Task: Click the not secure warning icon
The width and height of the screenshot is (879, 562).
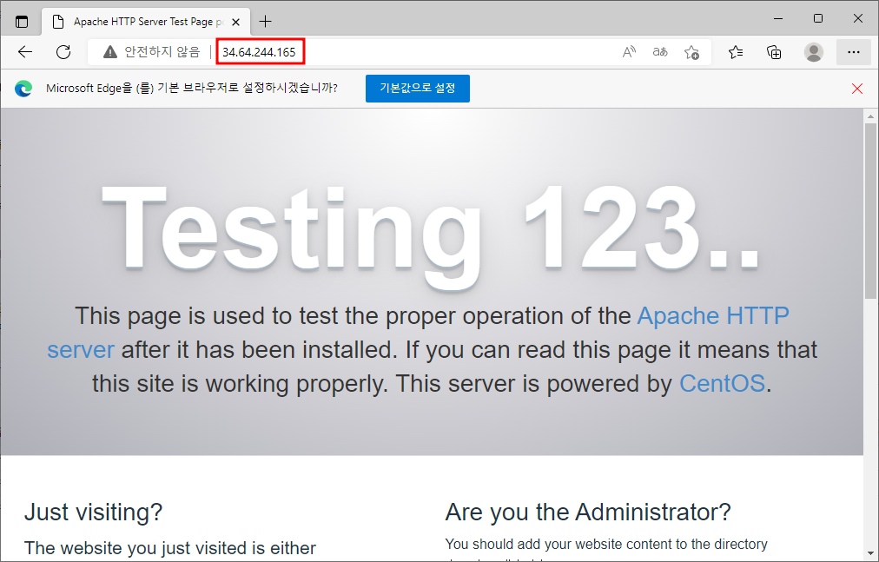Action: [109, 52]
